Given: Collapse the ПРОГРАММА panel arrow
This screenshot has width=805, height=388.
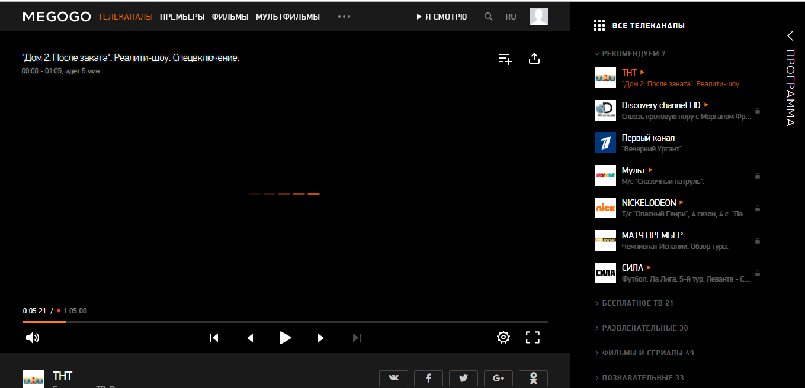Looking at the screenshot, I should click(x=790, y=35).
